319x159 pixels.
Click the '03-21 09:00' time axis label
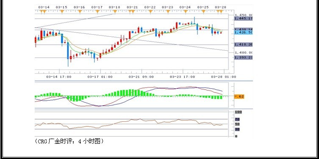141,77
